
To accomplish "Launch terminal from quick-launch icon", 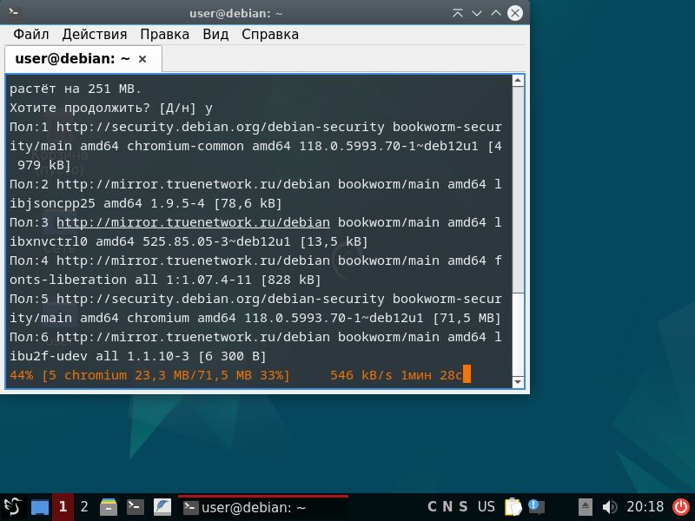I will coord(136,506).
